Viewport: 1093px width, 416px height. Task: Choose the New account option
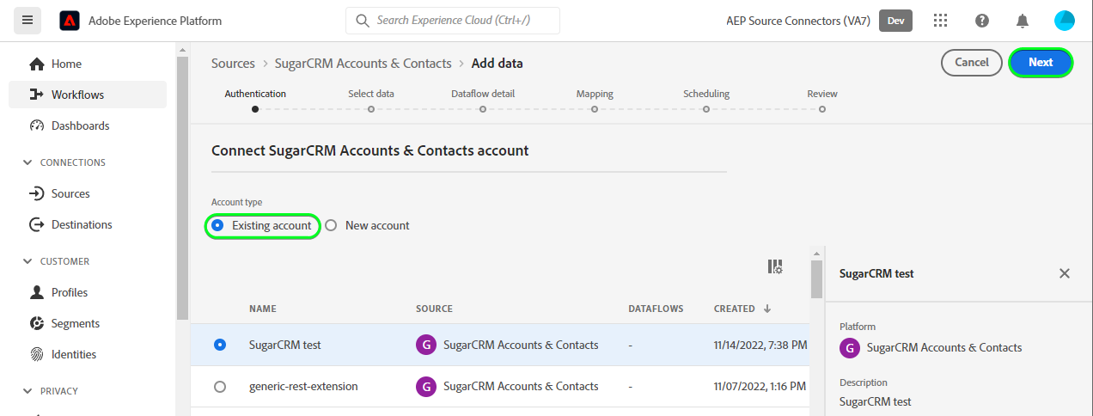[x=331, y=225]
